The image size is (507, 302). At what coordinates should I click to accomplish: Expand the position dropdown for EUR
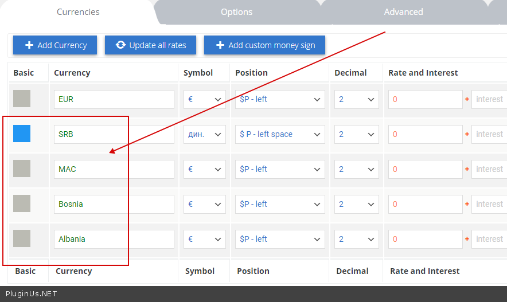[280, 99]
